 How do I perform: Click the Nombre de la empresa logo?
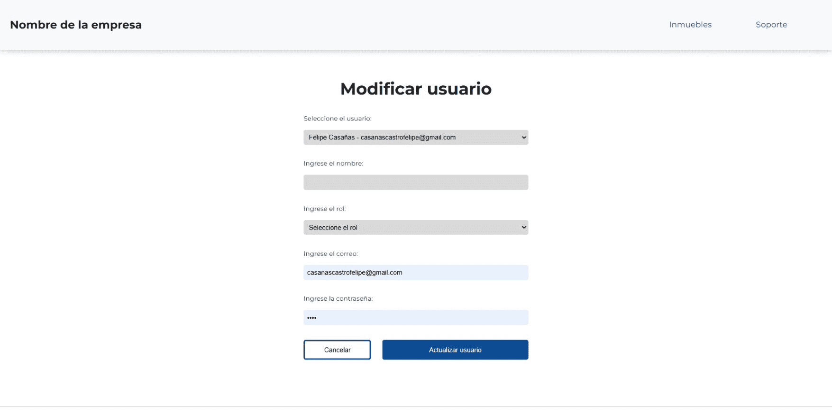coord(76,25)
